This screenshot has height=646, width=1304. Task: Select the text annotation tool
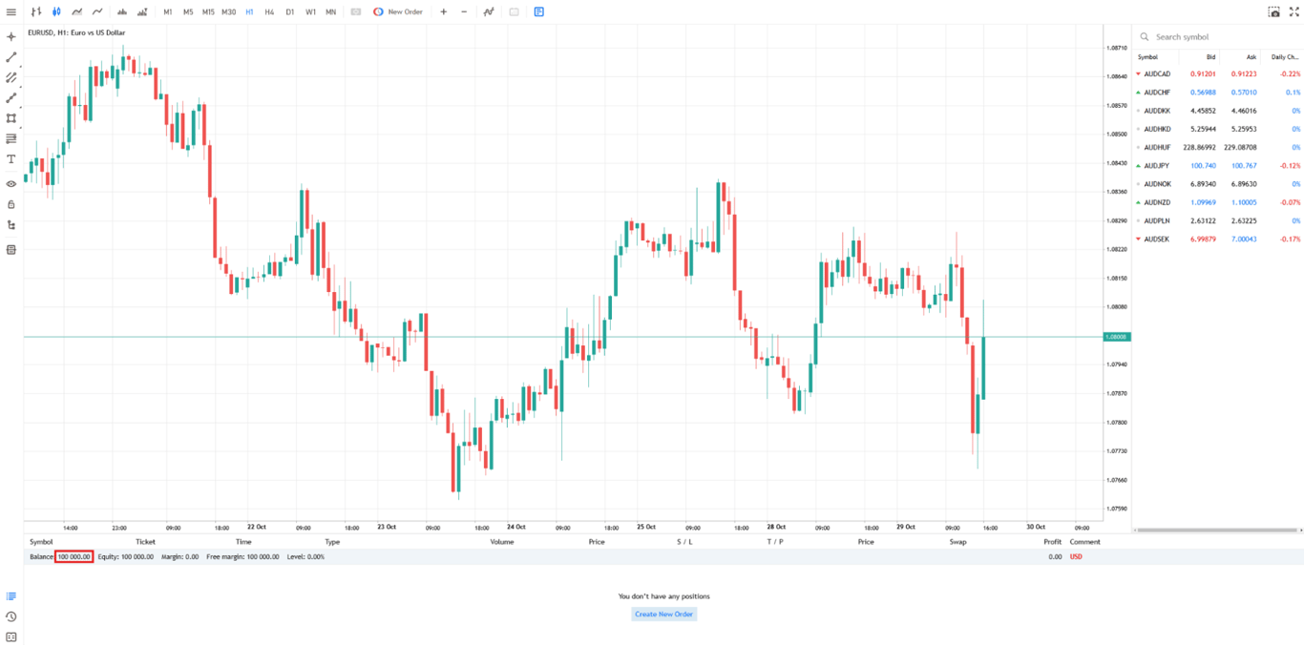(11, 159)
